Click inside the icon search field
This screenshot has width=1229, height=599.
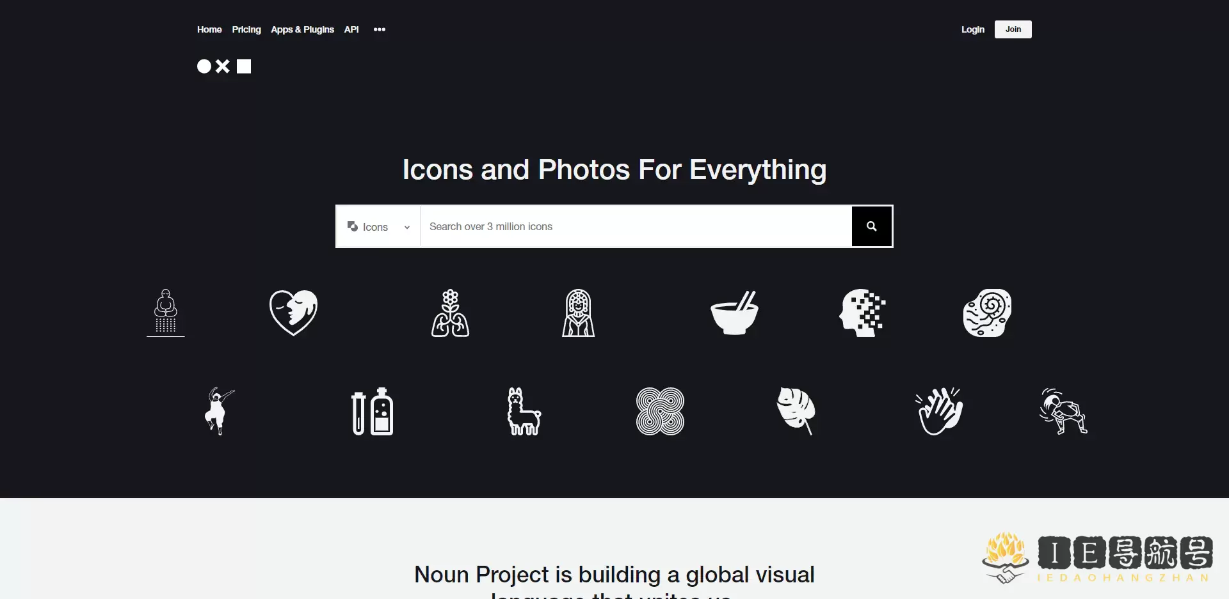(634, 226)
